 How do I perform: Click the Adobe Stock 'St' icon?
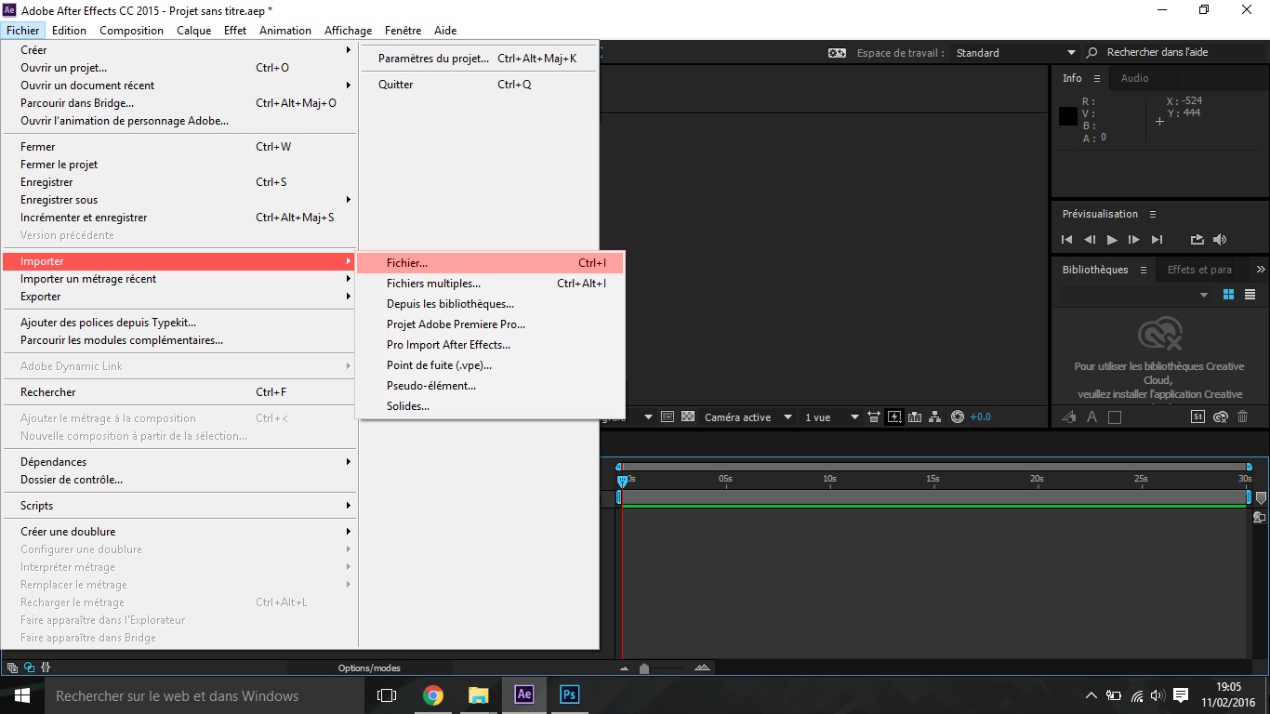1197,417
